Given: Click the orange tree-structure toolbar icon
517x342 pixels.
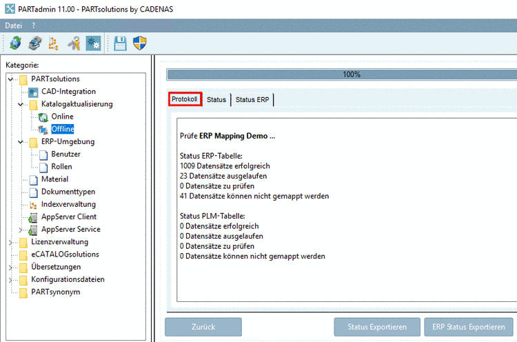Looking at the screenshot, I should pyautogui.click(x=53, y=43).
